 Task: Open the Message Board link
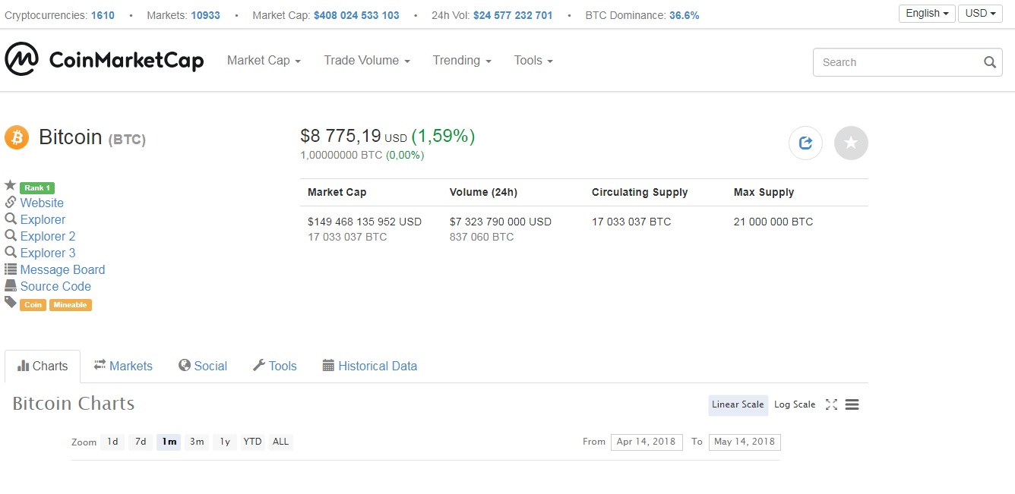pyautogui.click(x=62, y=269)
